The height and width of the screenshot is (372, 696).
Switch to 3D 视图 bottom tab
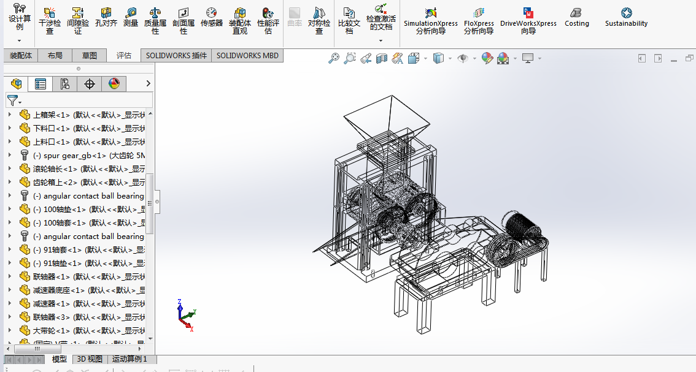click(x=89, y=359)
